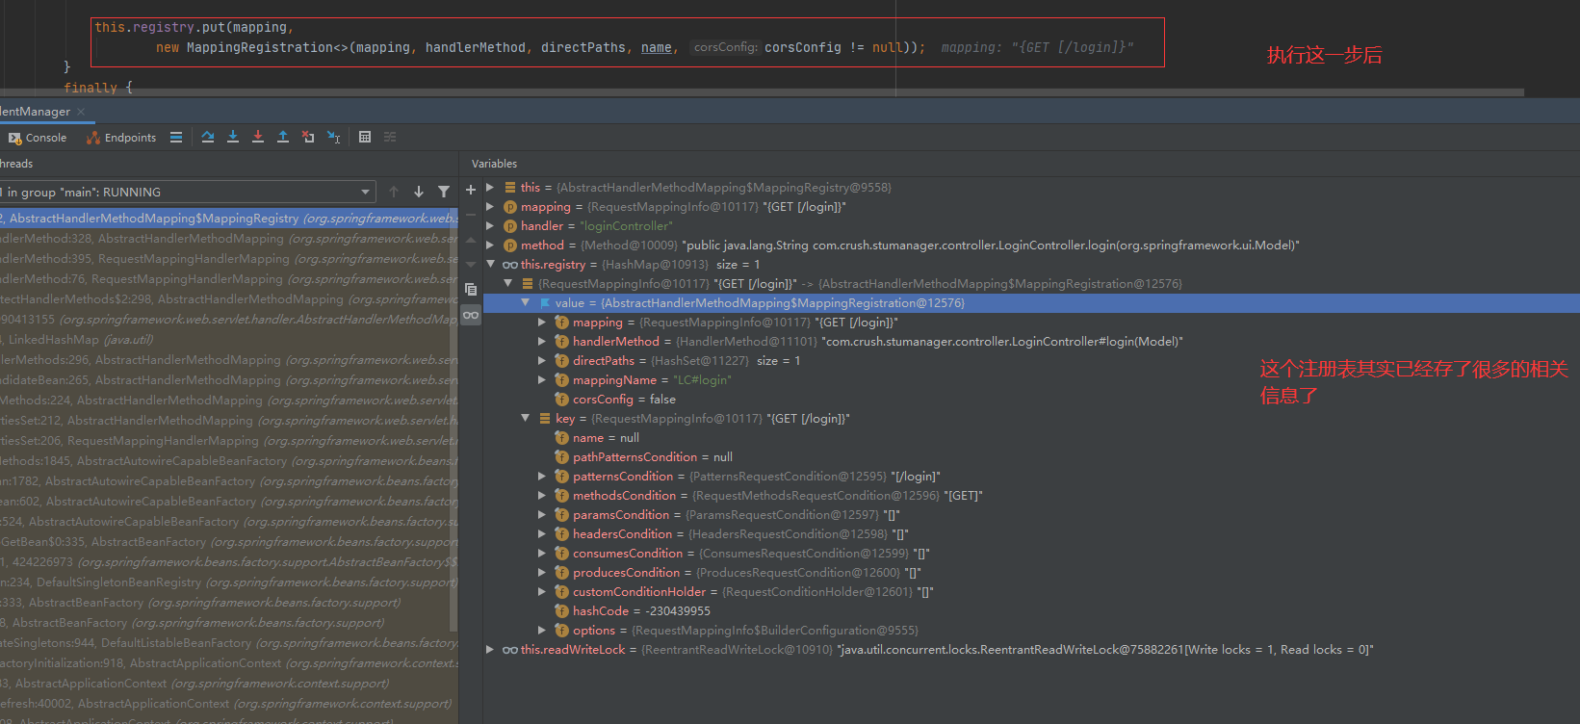Move watch down in Variables gutter

coord(471,264)
